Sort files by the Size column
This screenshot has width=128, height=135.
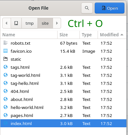click(69, 35)
